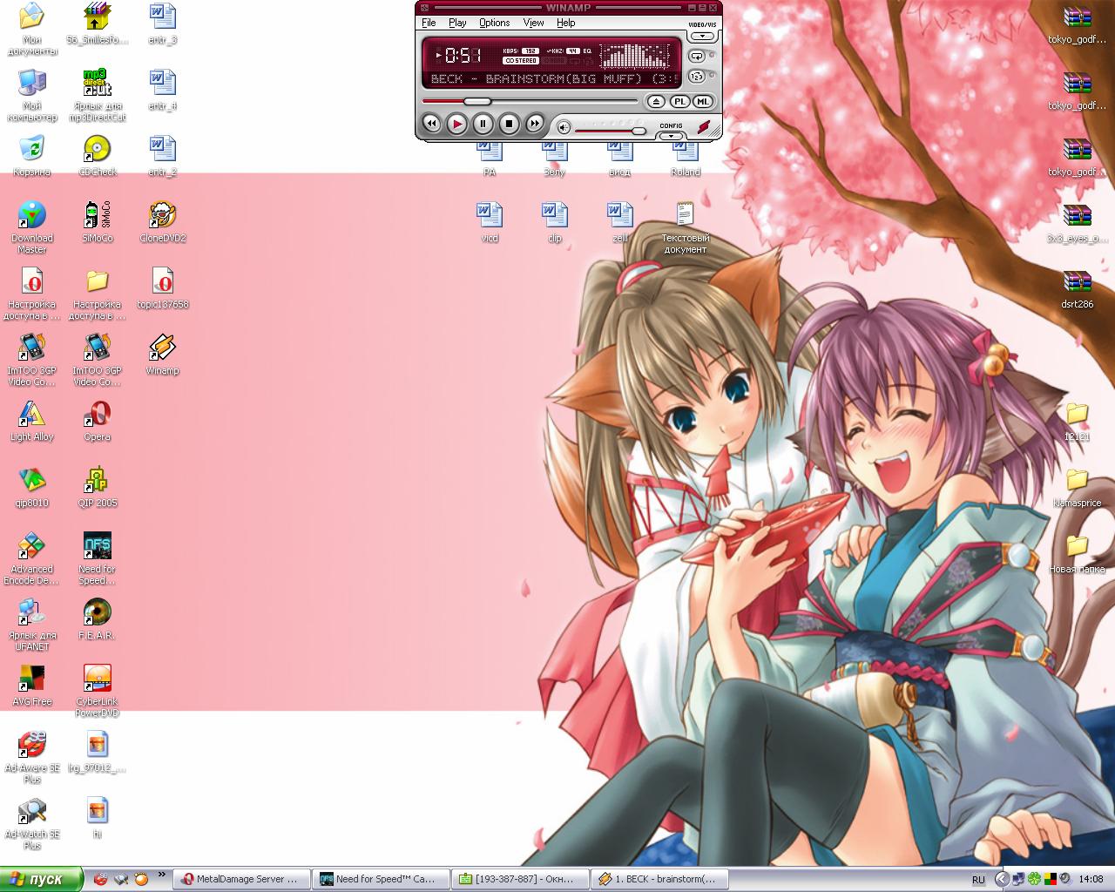Select the F.E.A.R. desktop icon

98,619
